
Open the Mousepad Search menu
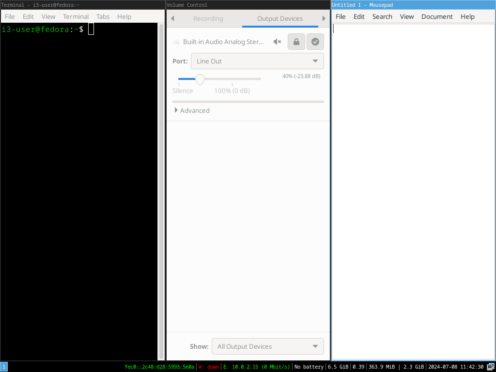382,16
